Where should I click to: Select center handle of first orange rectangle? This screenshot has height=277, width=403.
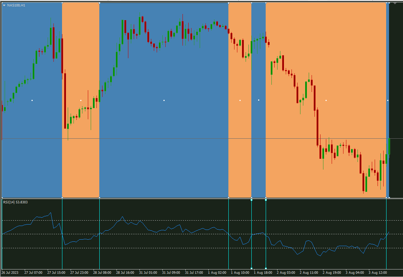click(81, 100)
